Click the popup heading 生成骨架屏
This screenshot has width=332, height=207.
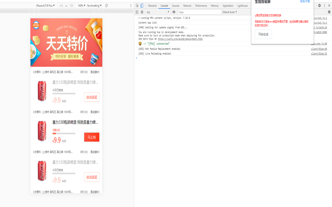[x=262, y=2]
